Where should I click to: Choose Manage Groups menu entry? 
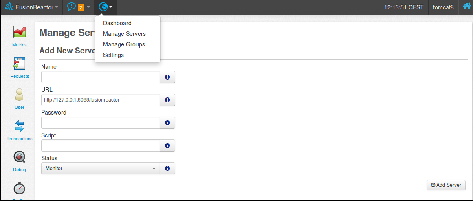click(x=124, y=44)
